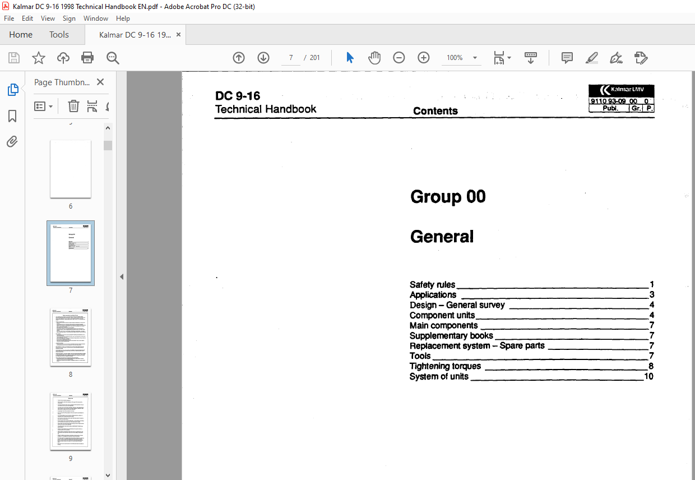Image resolution: width=695 pixels, height=480 pixels.
Task: Select the highlighter pen tool
Action: 592,58
